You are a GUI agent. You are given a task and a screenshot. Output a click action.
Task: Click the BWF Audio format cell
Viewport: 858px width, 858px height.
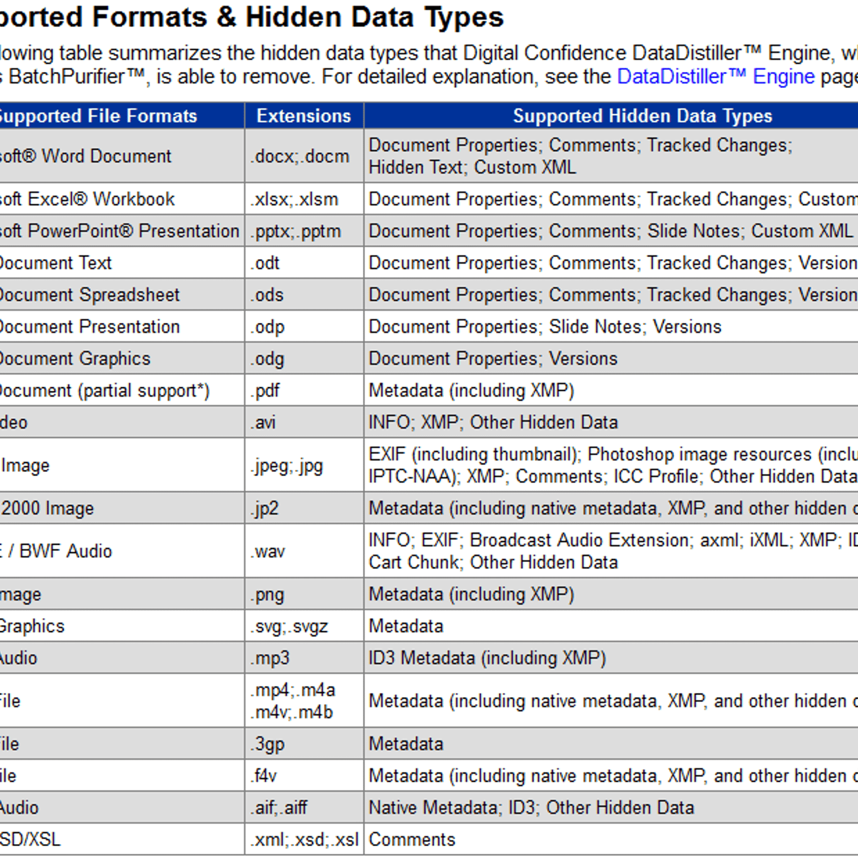(122, 551)
